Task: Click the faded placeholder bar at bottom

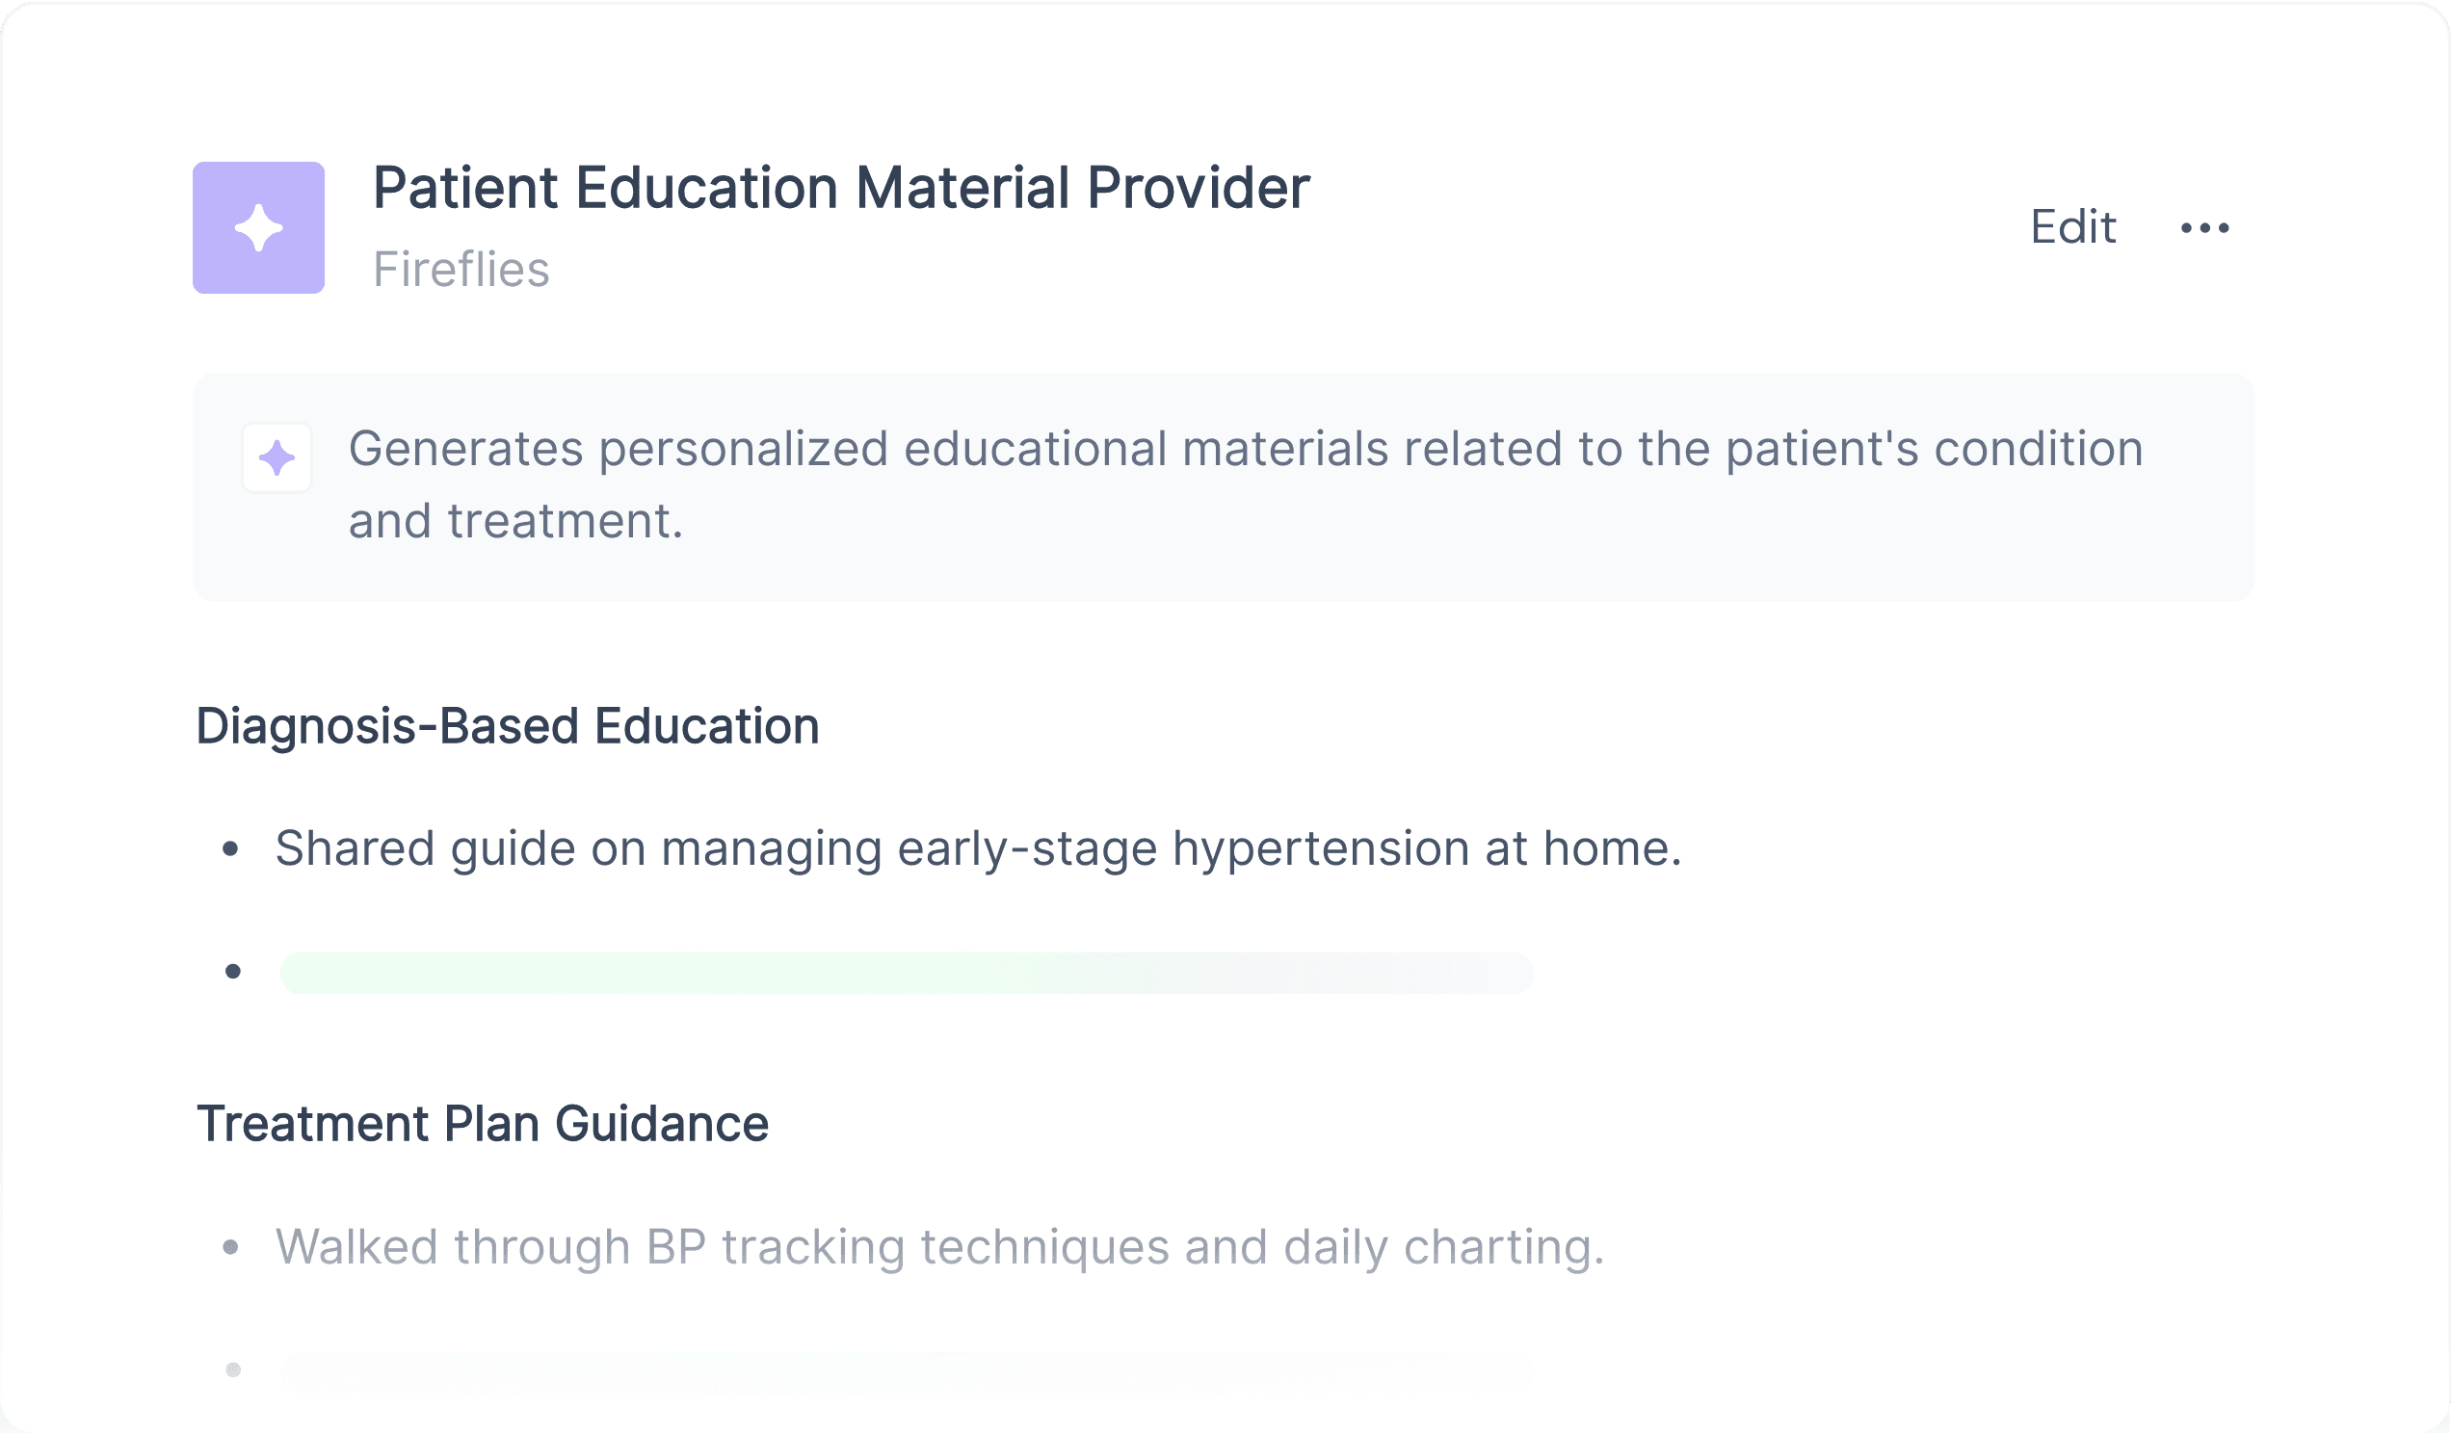Action: [907, 1371]
